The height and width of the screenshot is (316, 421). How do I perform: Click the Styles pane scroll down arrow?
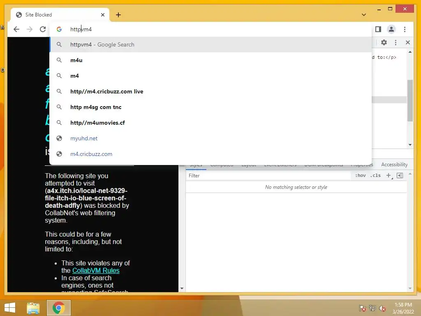(x=410, y=288)
